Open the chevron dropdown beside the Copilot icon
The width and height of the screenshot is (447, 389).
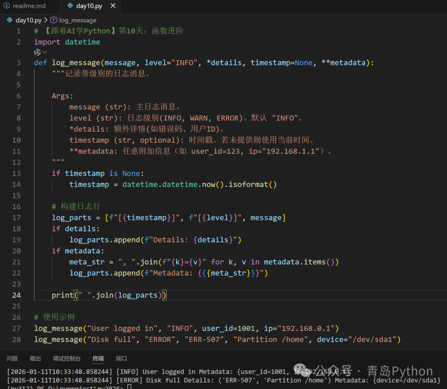(x=43, y=52)
